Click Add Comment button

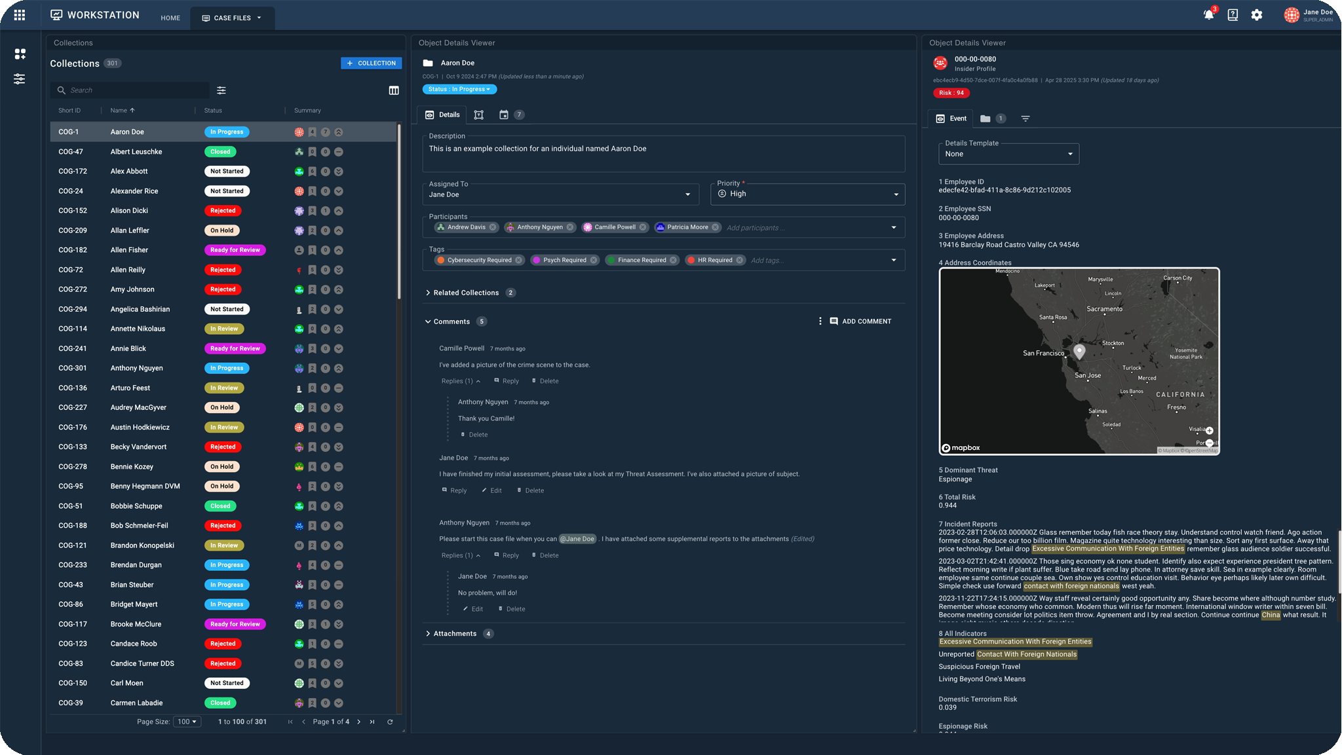click(860, 322)
